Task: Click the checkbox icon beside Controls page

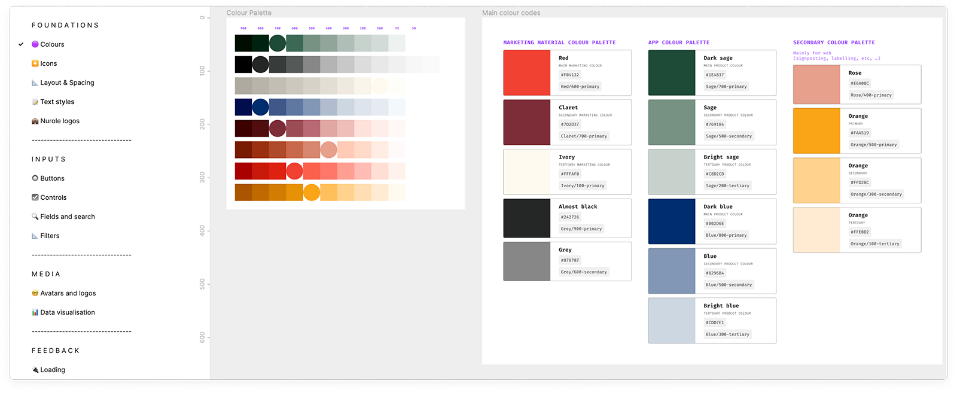Action: [x=35, y=197]
